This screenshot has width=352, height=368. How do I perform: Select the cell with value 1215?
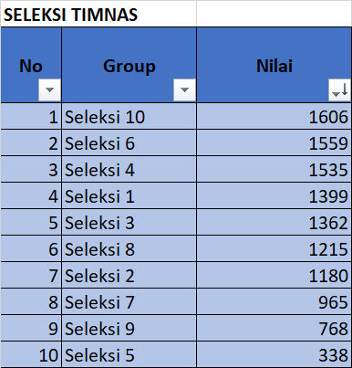coord(274,249)
